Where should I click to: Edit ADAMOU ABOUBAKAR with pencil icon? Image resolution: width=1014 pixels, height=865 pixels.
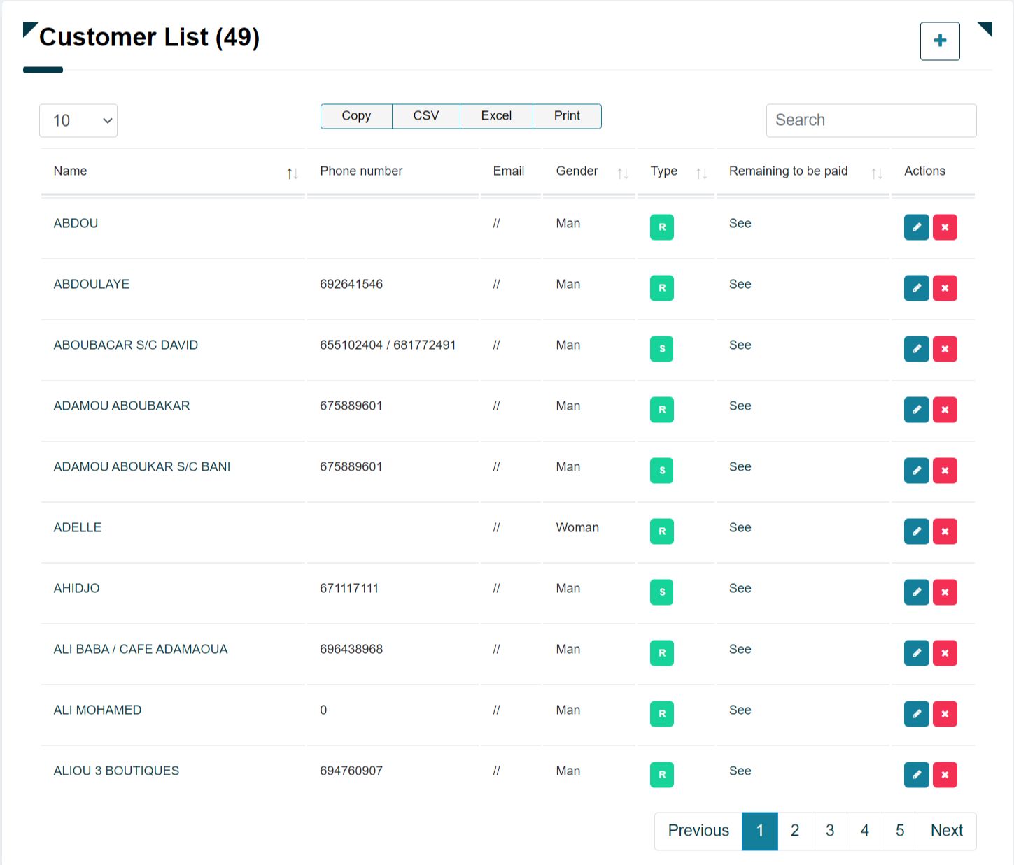pyautogui.click(x=916, y=410)
